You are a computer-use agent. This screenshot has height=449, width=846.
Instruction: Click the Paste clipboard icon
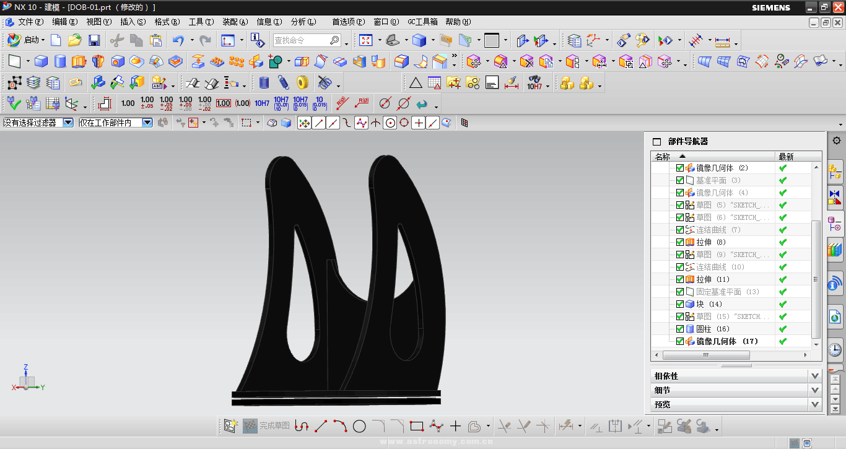point(155,40)
